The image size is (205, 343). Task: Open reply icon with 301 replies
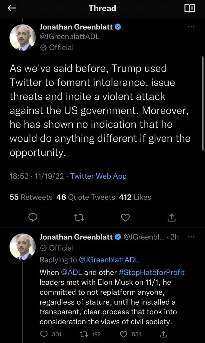44,334
